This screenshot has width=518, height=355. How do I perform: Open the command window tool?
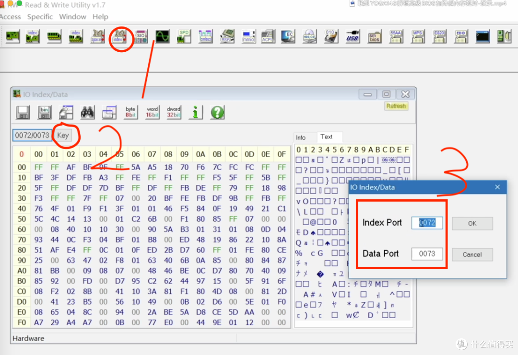[x=483, y=36]
